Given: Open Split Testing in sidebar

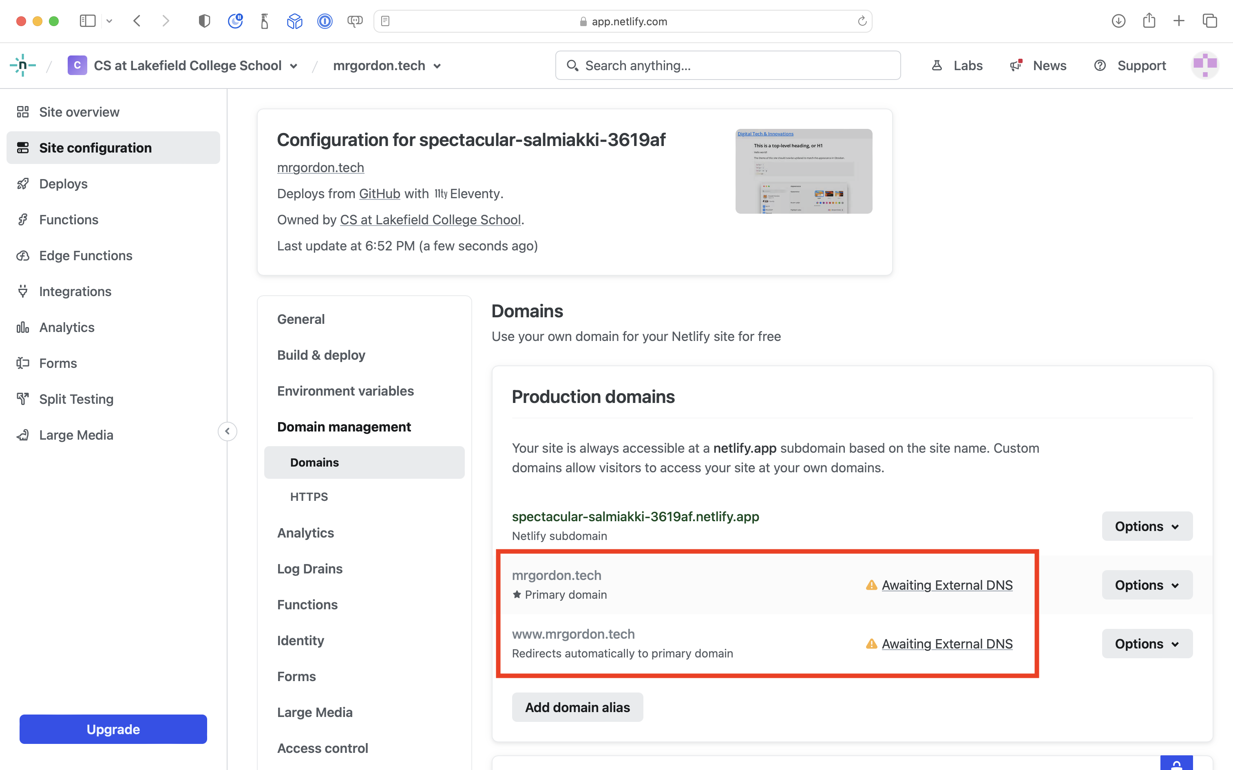Looking at the screenshot, I should 113,399.
